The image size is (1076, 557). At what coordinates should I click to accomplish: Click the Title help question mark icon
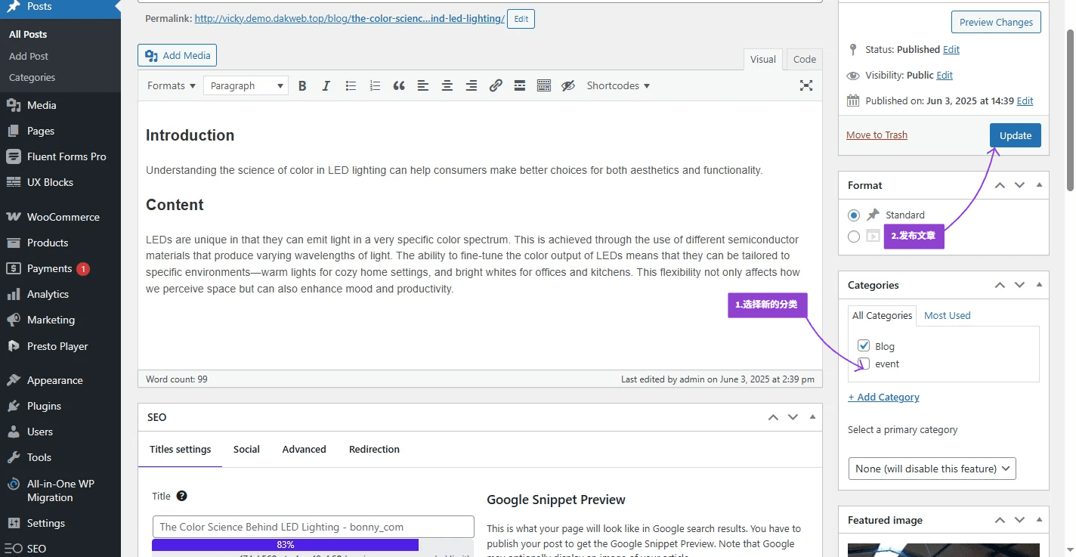(x=181, y=496)
